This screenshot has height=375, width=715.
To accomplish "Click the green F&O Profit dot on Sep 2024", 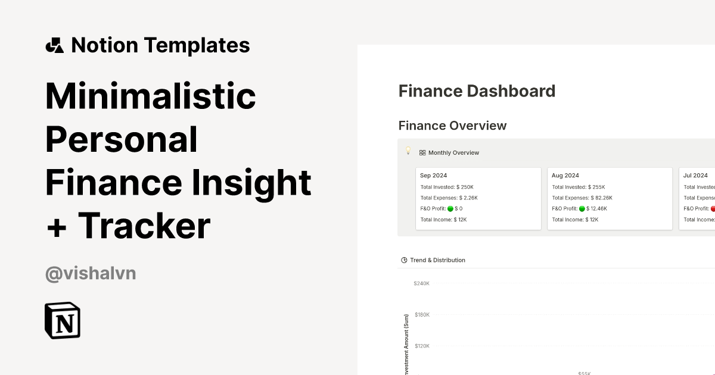I will [x=450, y=208].
